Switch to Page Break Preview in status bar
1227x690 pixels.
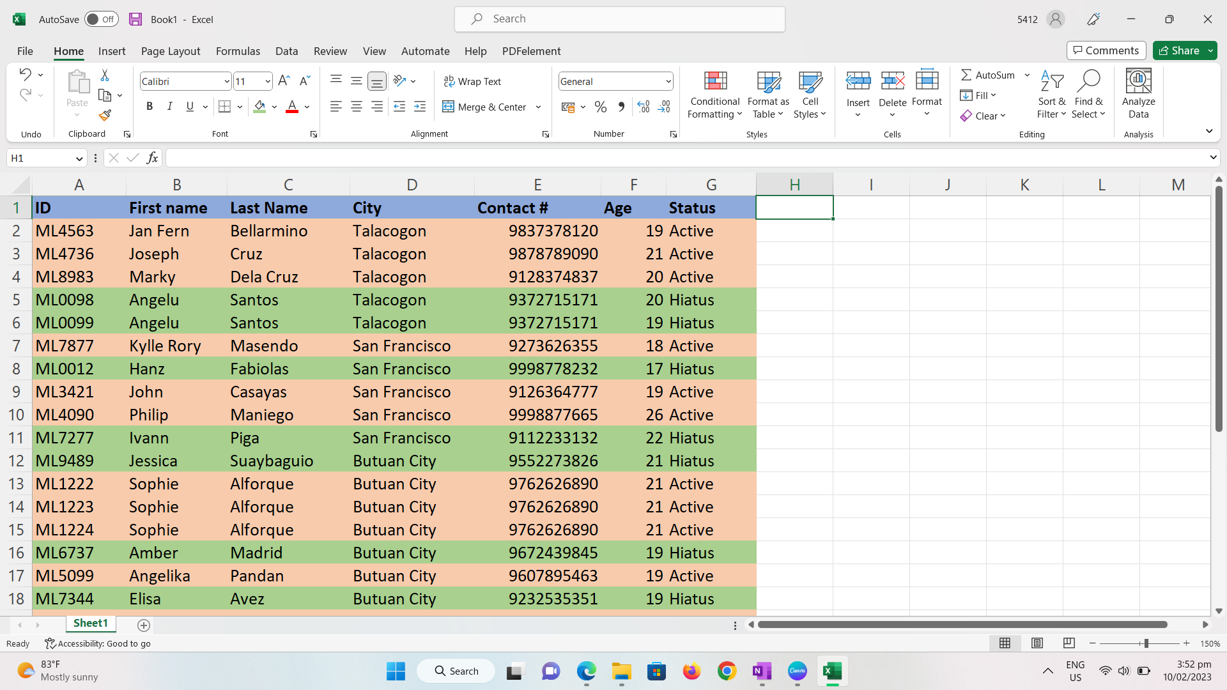(x=1069, y=643)
